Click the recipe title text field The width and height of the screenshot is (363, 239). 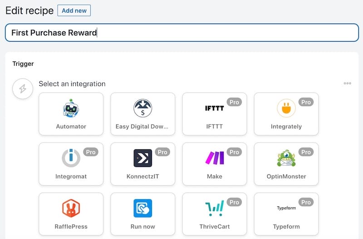pyautogui.click(x=181, y=33)
